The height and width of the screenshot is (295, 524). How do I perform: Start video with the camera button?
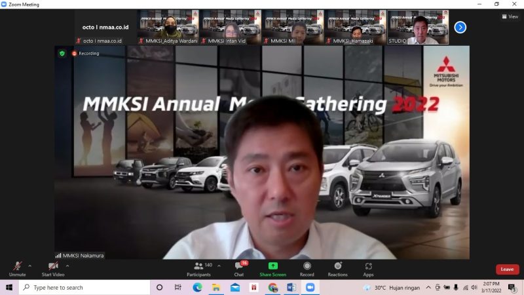[52, 267]
